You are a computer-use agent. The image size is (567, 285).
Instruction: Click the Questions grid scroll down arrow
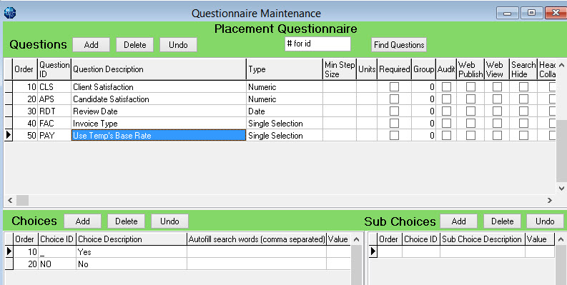click(x=561, y=188)
